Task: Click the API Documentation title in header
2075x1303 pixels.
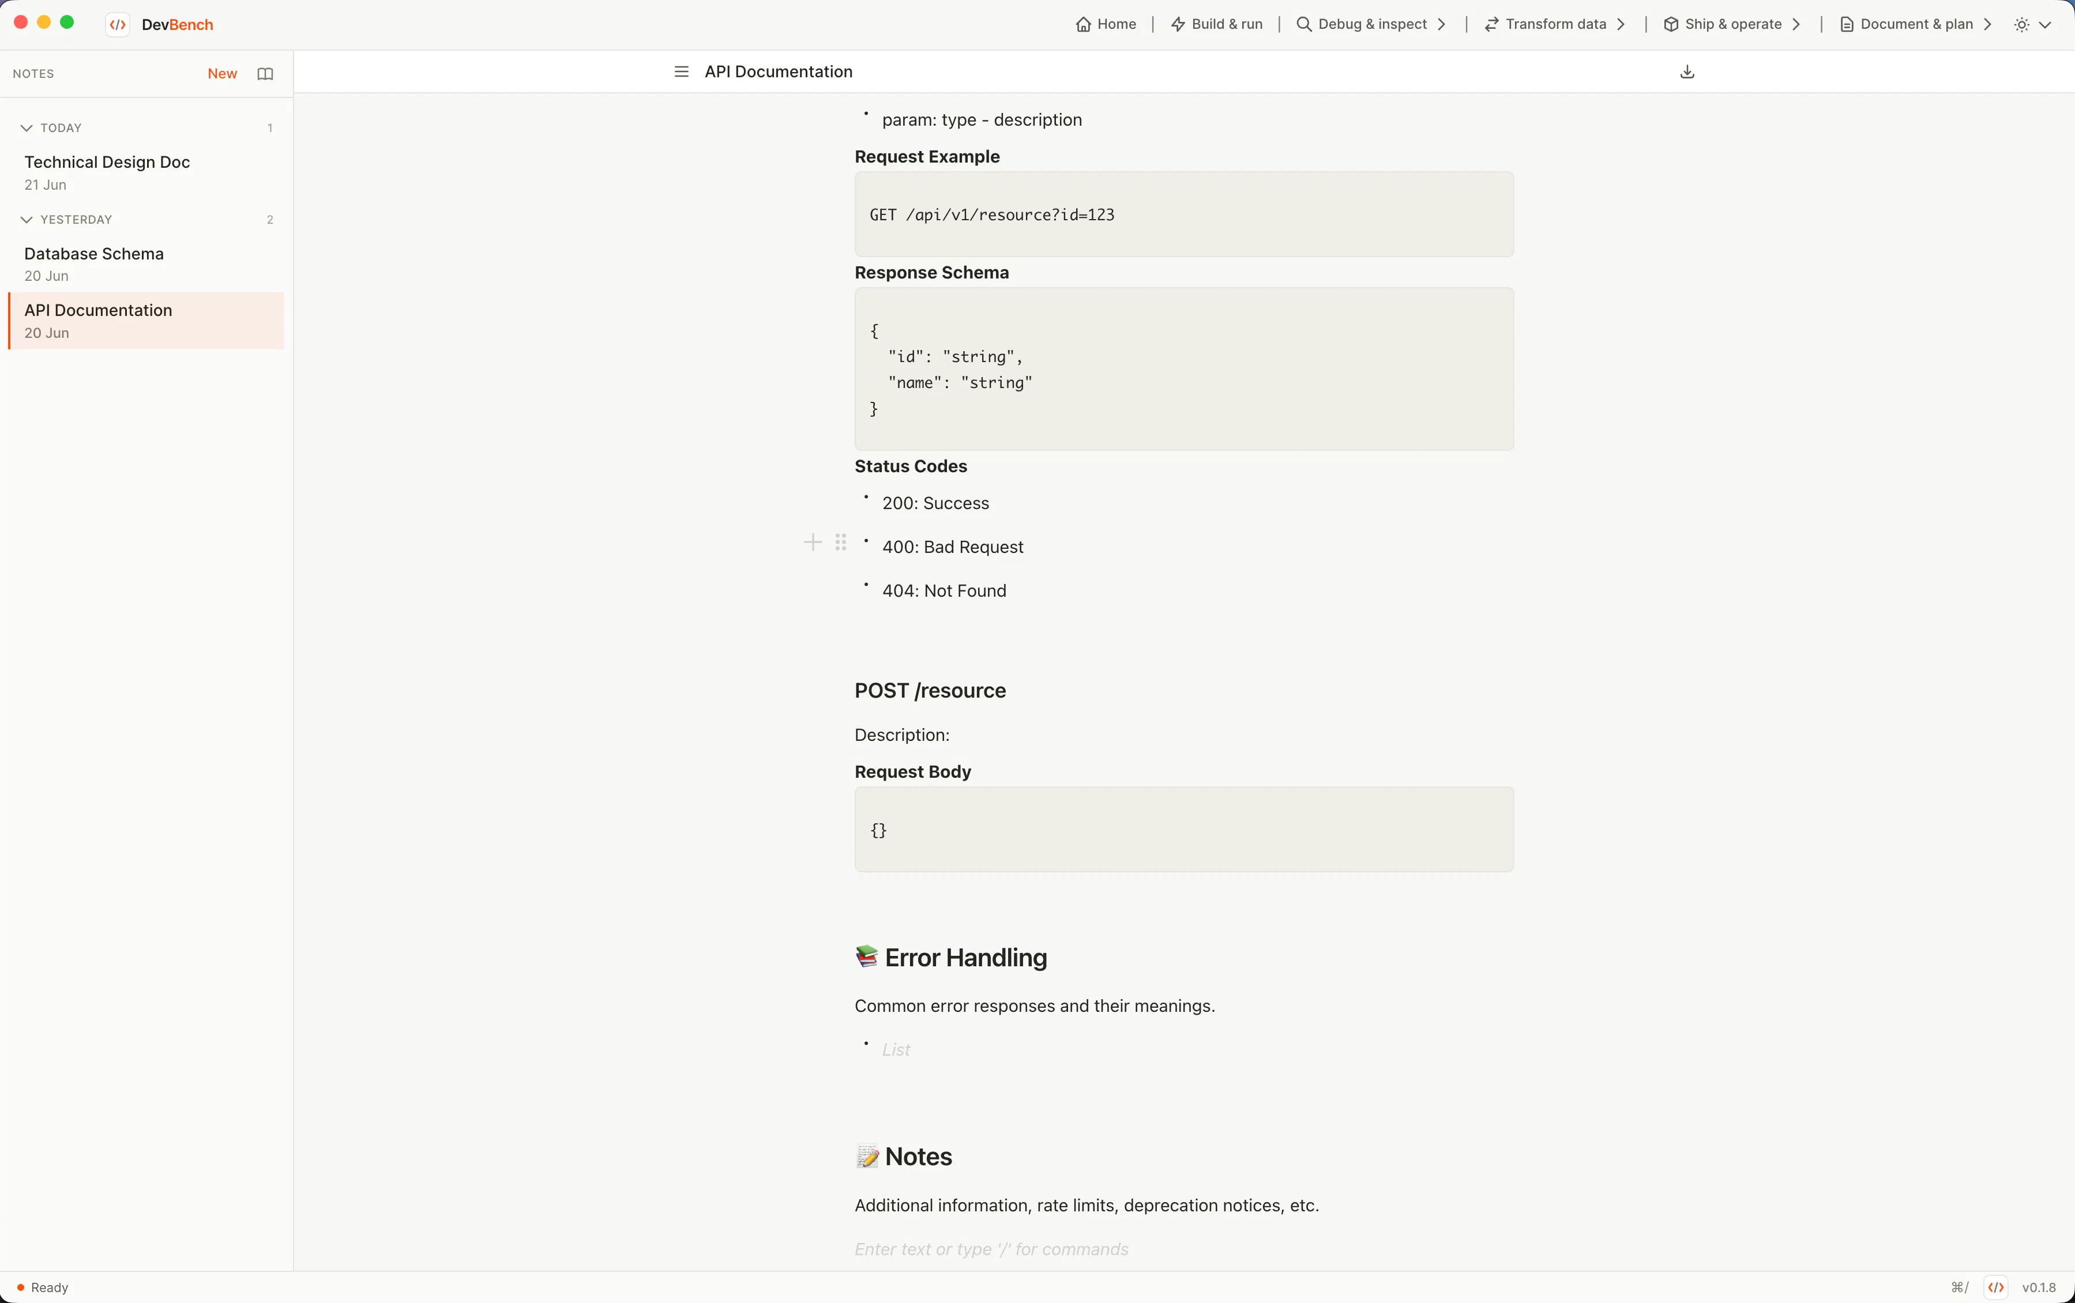Action: click(778, 71)
